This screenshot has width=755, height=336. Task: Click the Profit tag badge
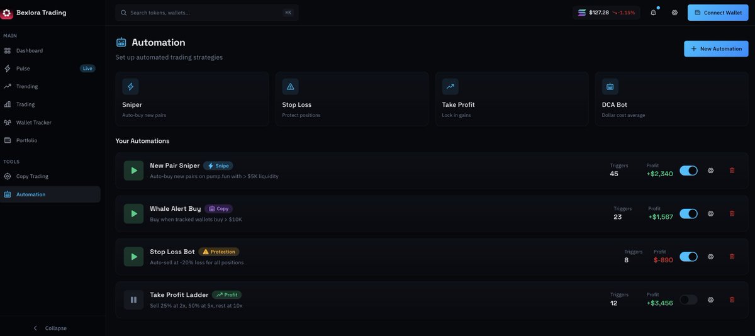(226, 294)
